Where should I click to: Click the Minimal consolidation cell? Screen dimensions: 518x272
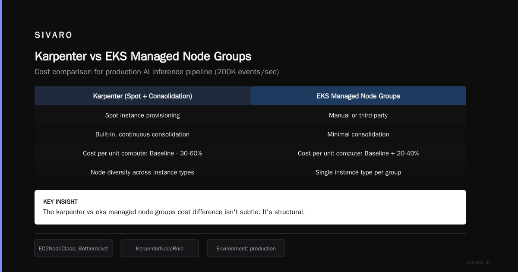358,134
